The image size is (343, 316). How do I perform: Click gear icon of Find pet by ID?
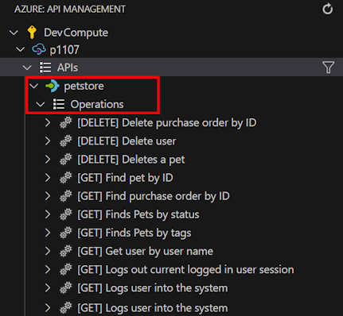pyautogui.click(x=66, y=178)
